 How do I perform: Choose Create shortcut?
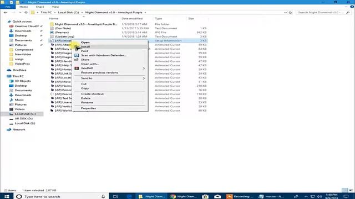pyautogui.click(x=93, y=94)
